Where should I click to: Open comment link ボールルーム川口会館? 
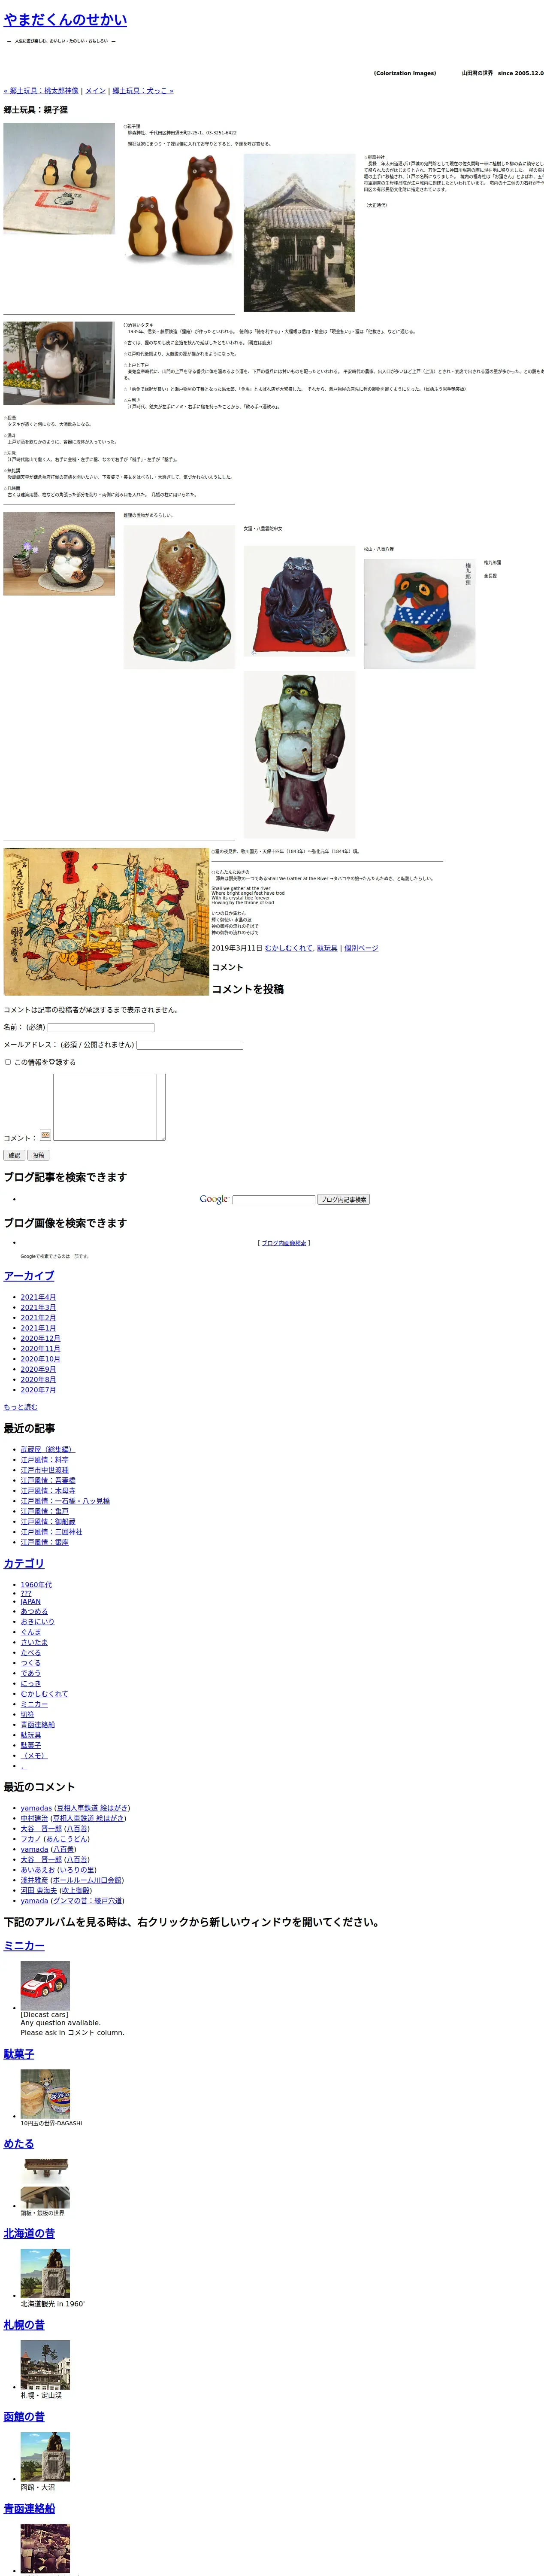(x=87, y=1880)
